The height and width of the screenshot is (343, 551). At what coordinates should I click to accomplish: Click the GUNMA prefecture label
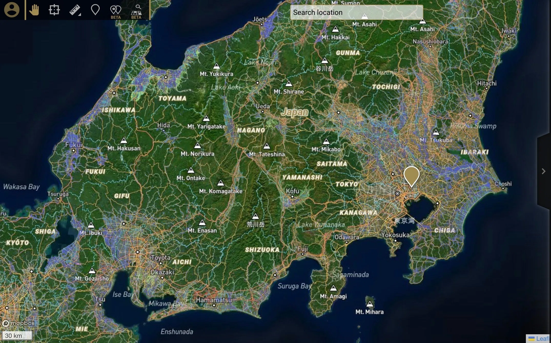pos(348,53)
